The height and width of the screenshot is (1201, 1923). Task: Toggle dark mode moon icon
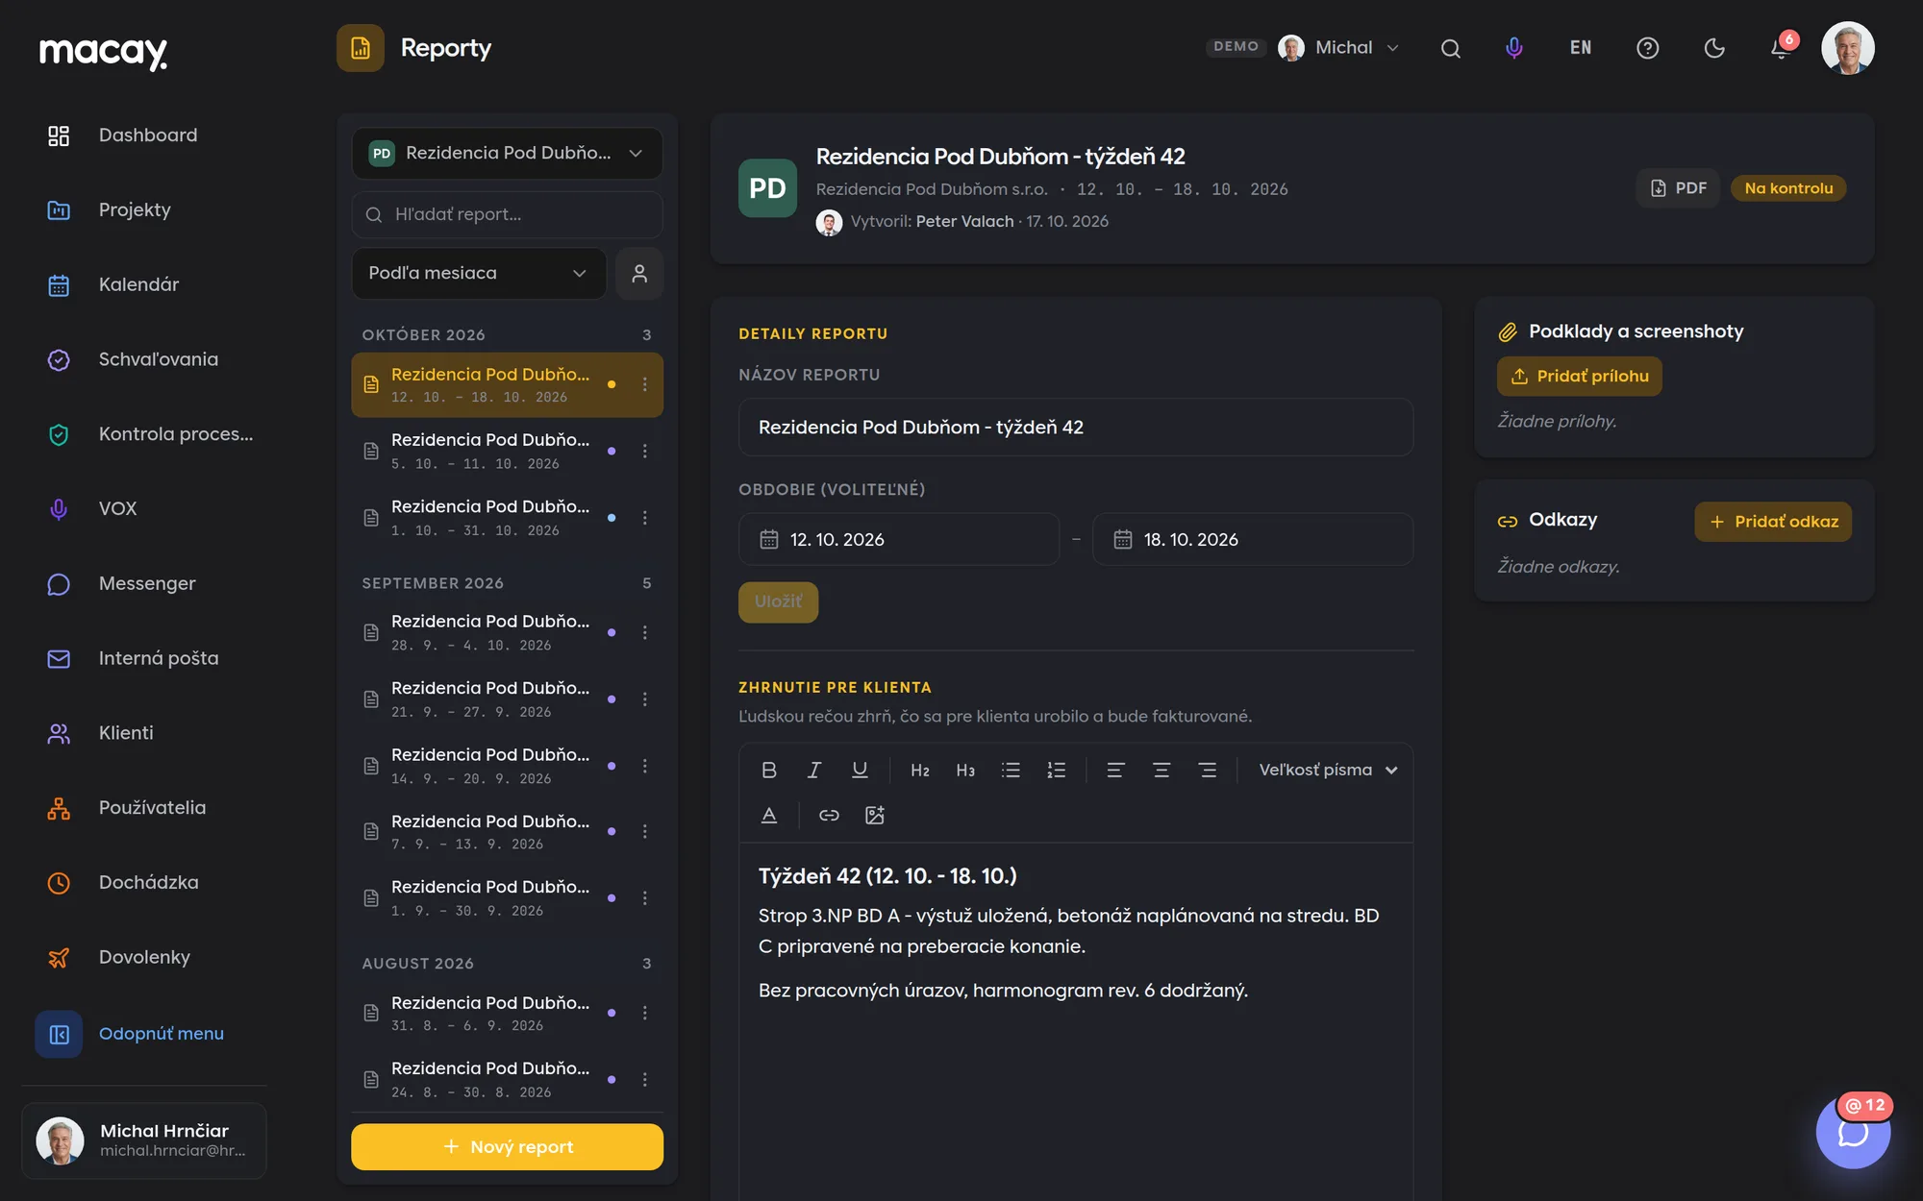tap(1714, 48)
